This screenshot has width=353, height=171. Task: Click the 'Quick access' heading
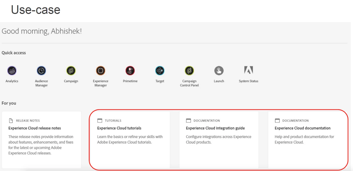point(14,53)
